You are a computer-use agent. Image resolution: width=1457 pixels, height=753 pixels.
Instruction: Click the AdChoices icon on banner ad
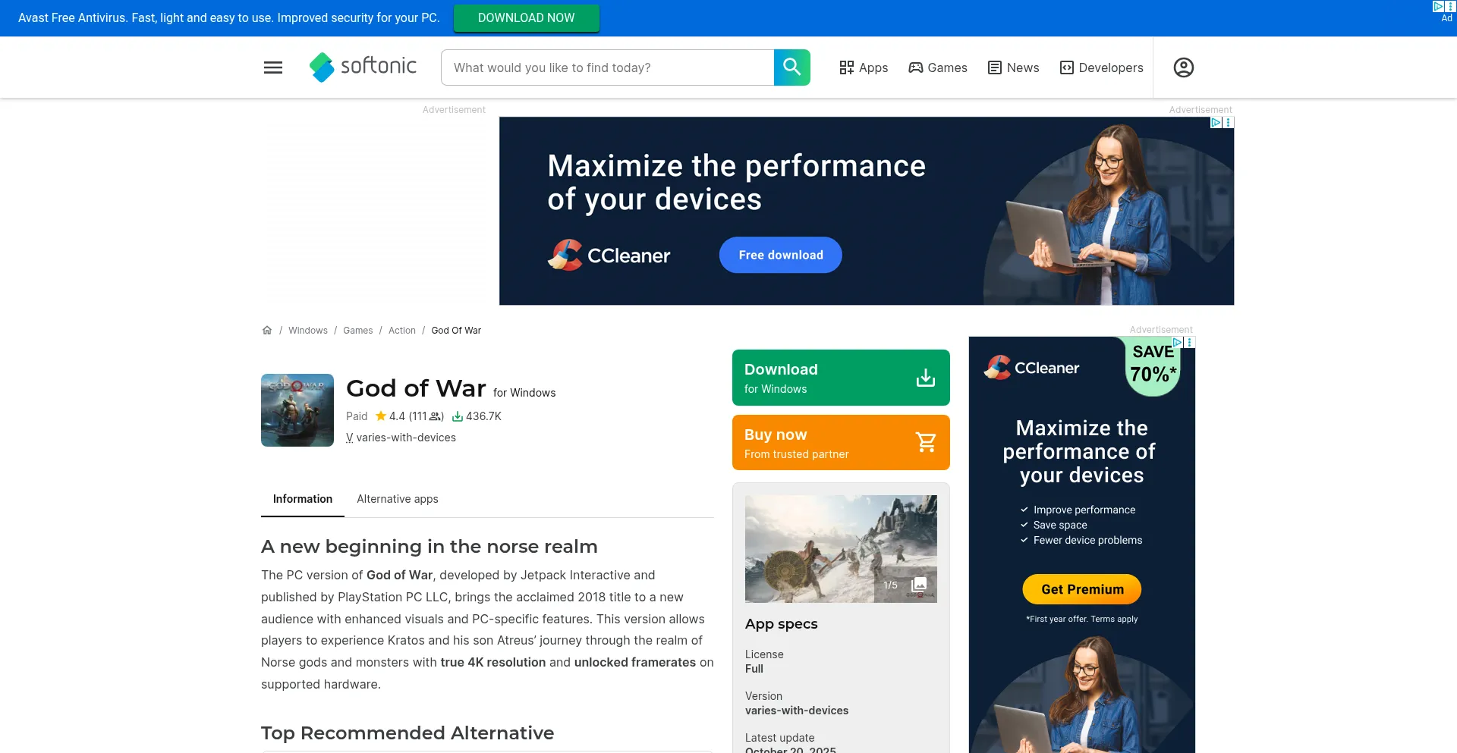pos(1216,122)
